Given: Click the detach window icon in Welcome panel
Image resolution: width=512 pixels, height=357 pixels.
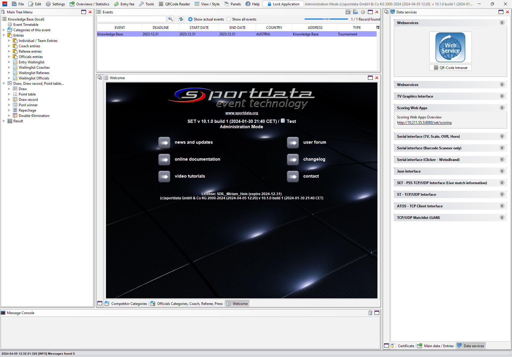Looking at the screenshot, I should [100, 78].
